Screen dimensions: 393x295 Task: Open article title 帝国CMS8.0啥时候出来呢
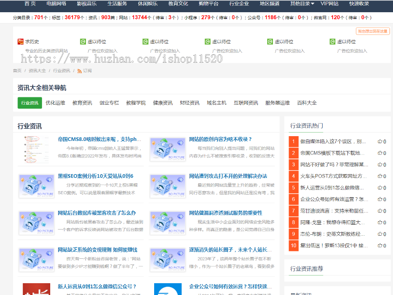[100, 139]
